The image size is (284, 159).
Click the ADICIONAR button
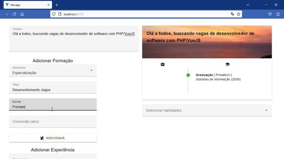click(53, 138)
